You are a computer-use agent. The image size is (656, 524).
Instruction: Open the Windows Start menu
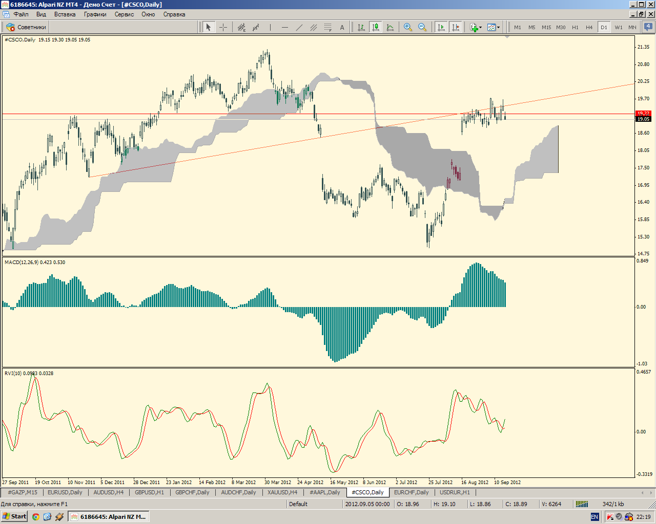14,516
